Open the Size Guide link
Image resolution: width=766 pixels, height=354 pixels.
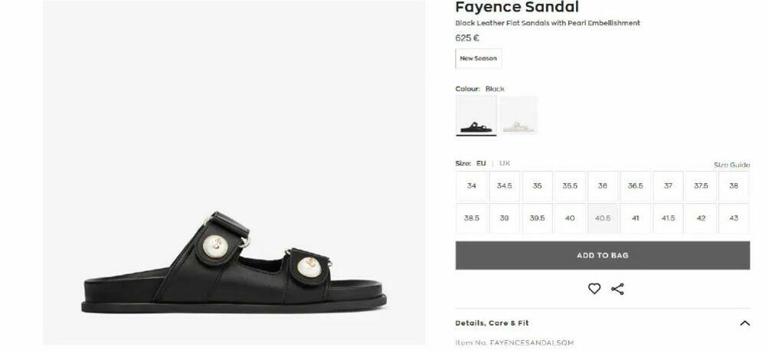tap(731, 165)
